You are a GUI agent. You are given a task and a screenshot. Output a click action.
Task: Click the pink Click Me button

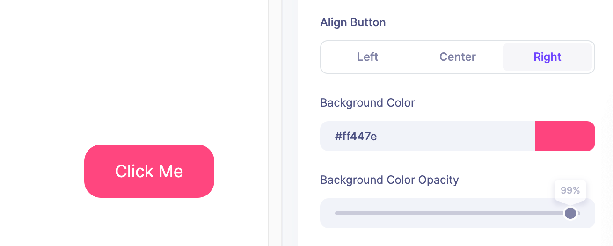149,171
